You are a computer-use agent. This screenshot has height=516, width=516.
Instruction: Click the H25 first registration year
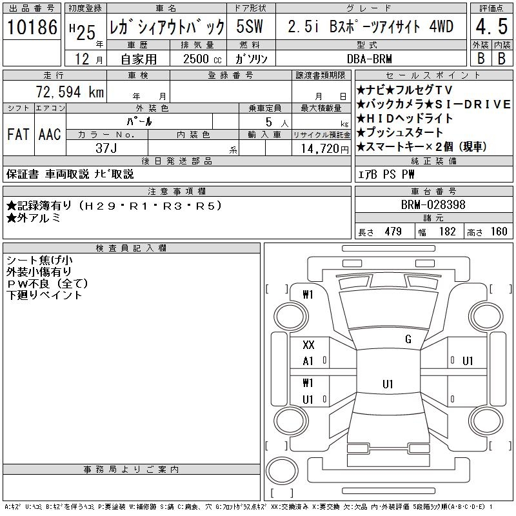click(83, 32)
